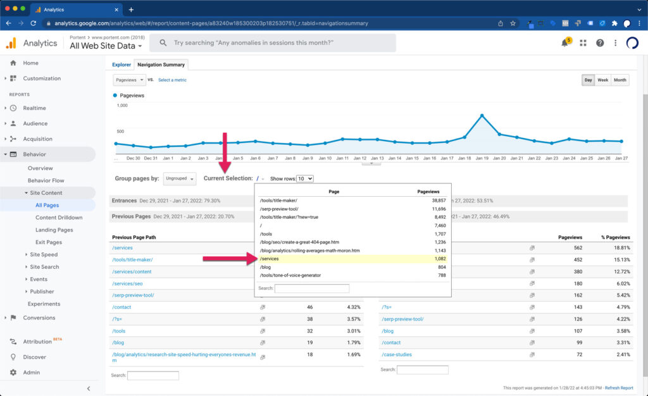Open the Current Selection page dropdown
This screenshot has width=648, height=396.
[260, 178]
